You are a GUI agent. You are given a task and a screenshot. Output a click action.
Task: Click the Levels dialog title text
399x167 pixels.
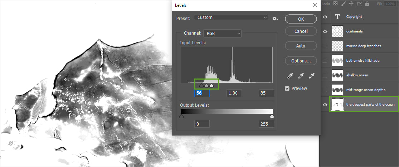tap(181, 5)
